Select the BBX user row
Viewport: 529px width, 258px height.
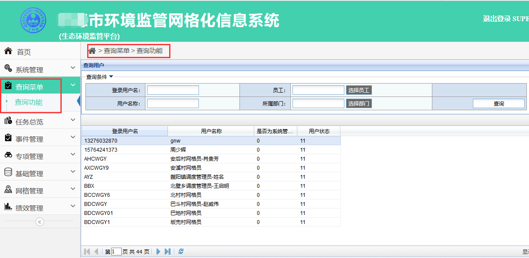(x=211, y=186)
